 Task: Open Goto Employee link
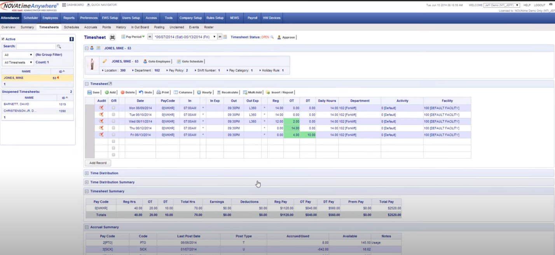click(157, 61)
